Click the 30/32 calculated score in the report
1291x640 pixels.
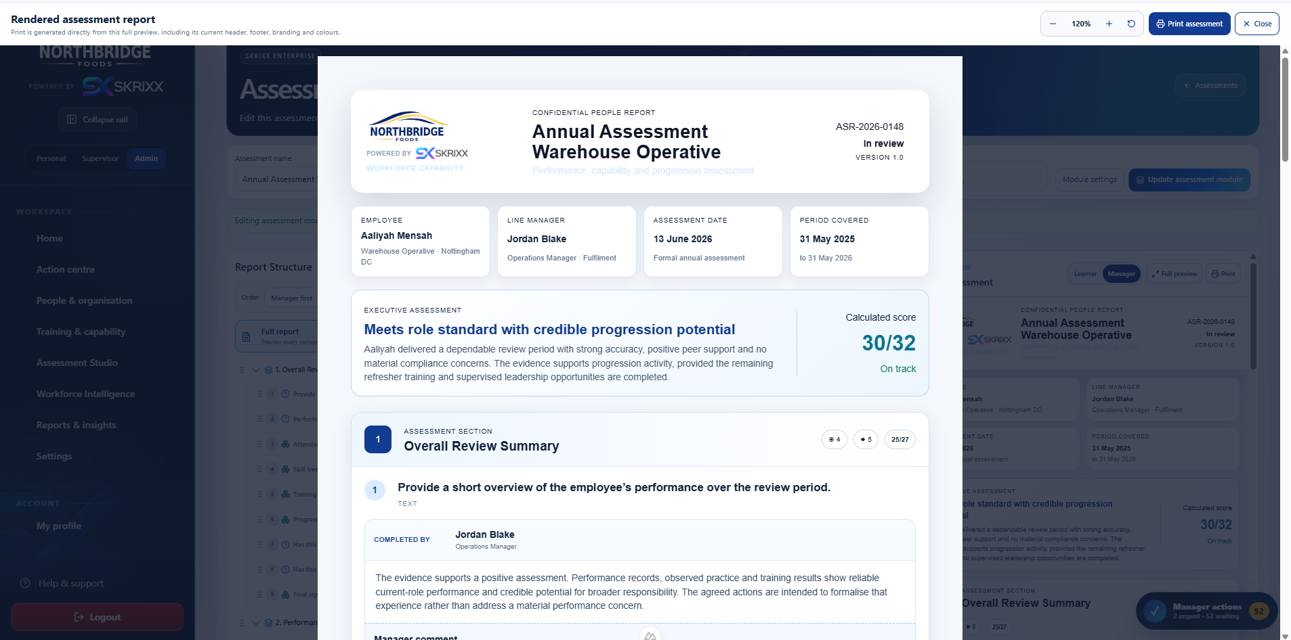coord(889,343)
